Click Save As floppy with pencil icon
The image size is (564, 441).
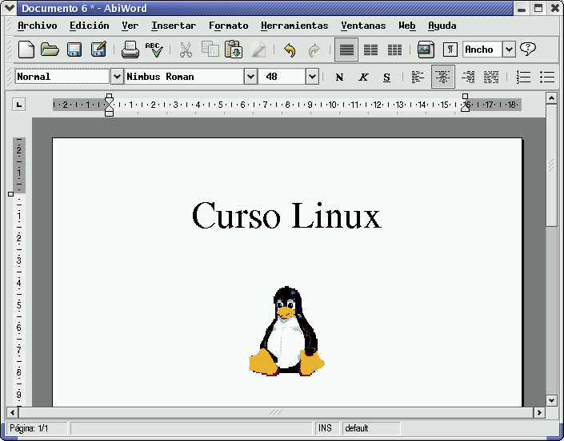click(98, 50)
